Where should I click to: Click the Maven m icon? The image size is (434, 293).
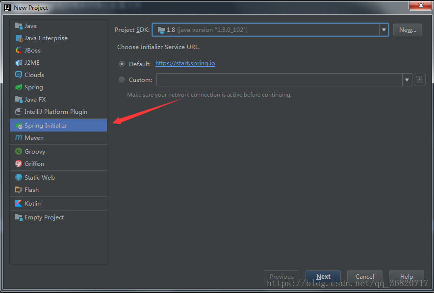(19, 137)
